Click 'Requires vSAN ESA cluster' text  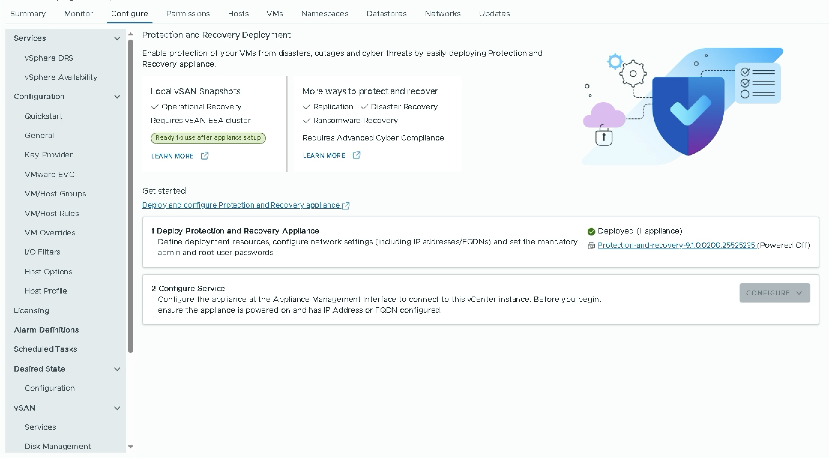(x=200, y=120)
